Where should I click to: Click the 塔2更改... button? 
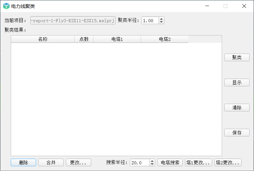[x=228, y=162]
